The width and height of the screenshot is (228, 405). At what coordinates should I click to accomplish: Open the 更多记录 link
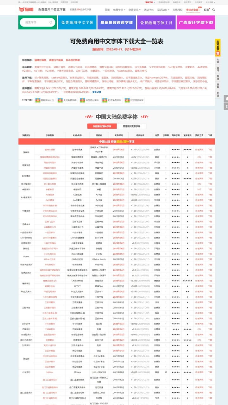97,92
